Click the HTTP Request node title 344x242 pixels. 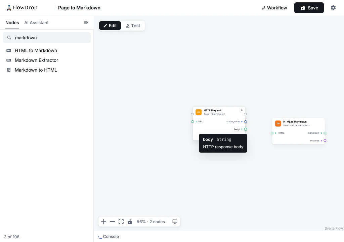pos(212,111)
